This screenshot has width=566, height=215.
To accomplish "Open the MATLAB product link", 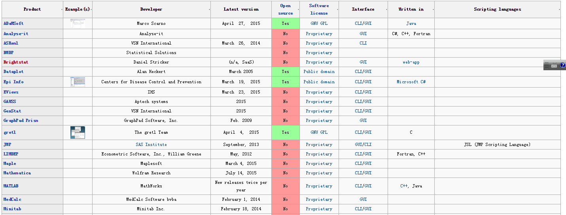I will 11,186.
